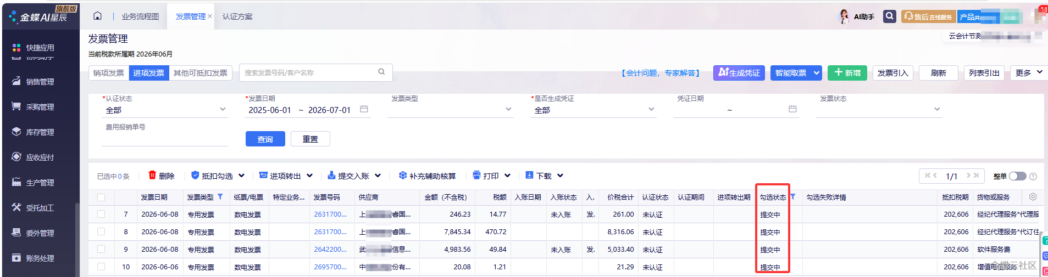Open the home page icon
This screenshot has height=277, width=1048.
(x=97, y=16)
